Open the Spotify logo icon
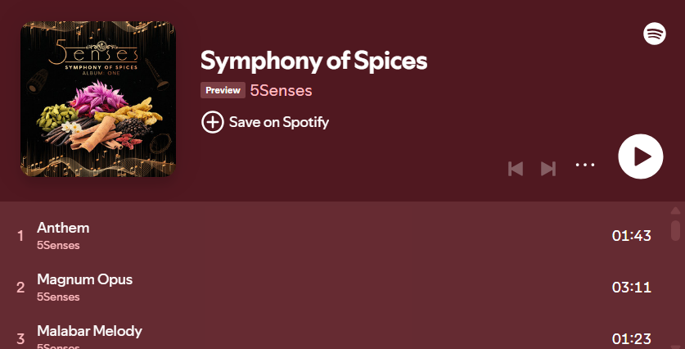This screenshot has height=349, width=685. (x=655, y=34)
